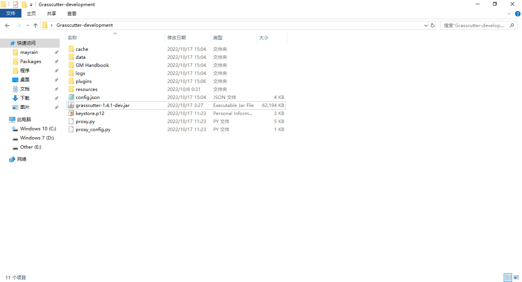522x282 pixels.
Task: Expand the address bar history dropdown
Action: tap(426, 26)
